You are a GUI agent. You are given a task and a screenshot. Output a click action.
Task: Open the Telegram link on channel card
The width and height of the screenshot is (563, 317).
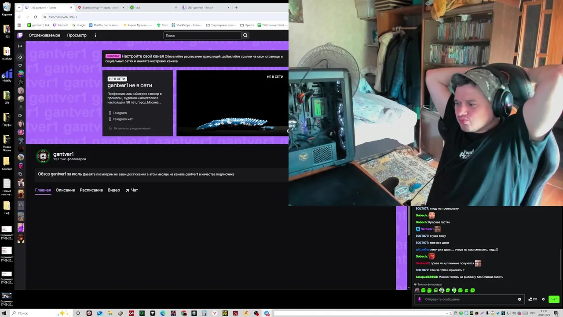(117, 113)
